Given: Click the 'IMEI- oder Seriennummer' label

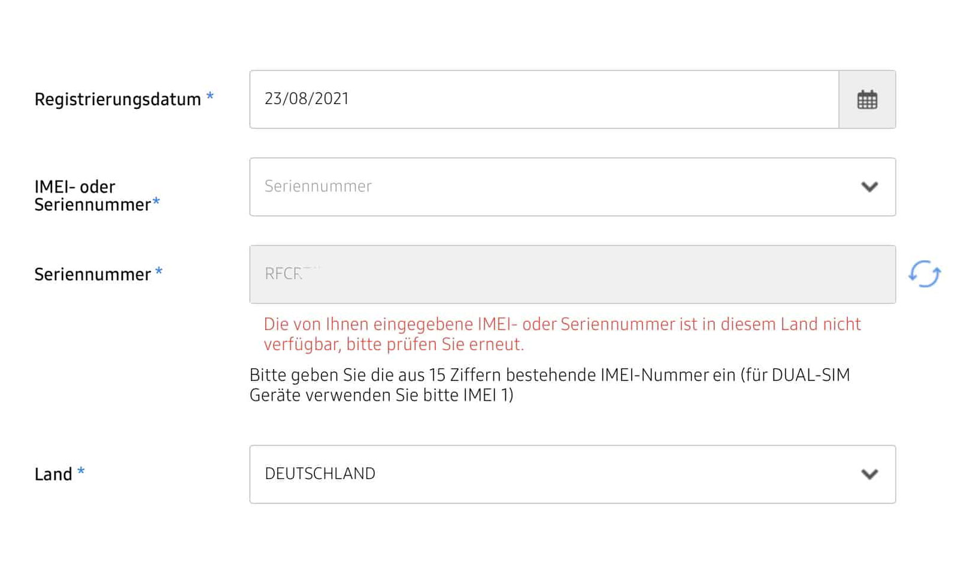Looking at the screenshot, I should 92,196.
